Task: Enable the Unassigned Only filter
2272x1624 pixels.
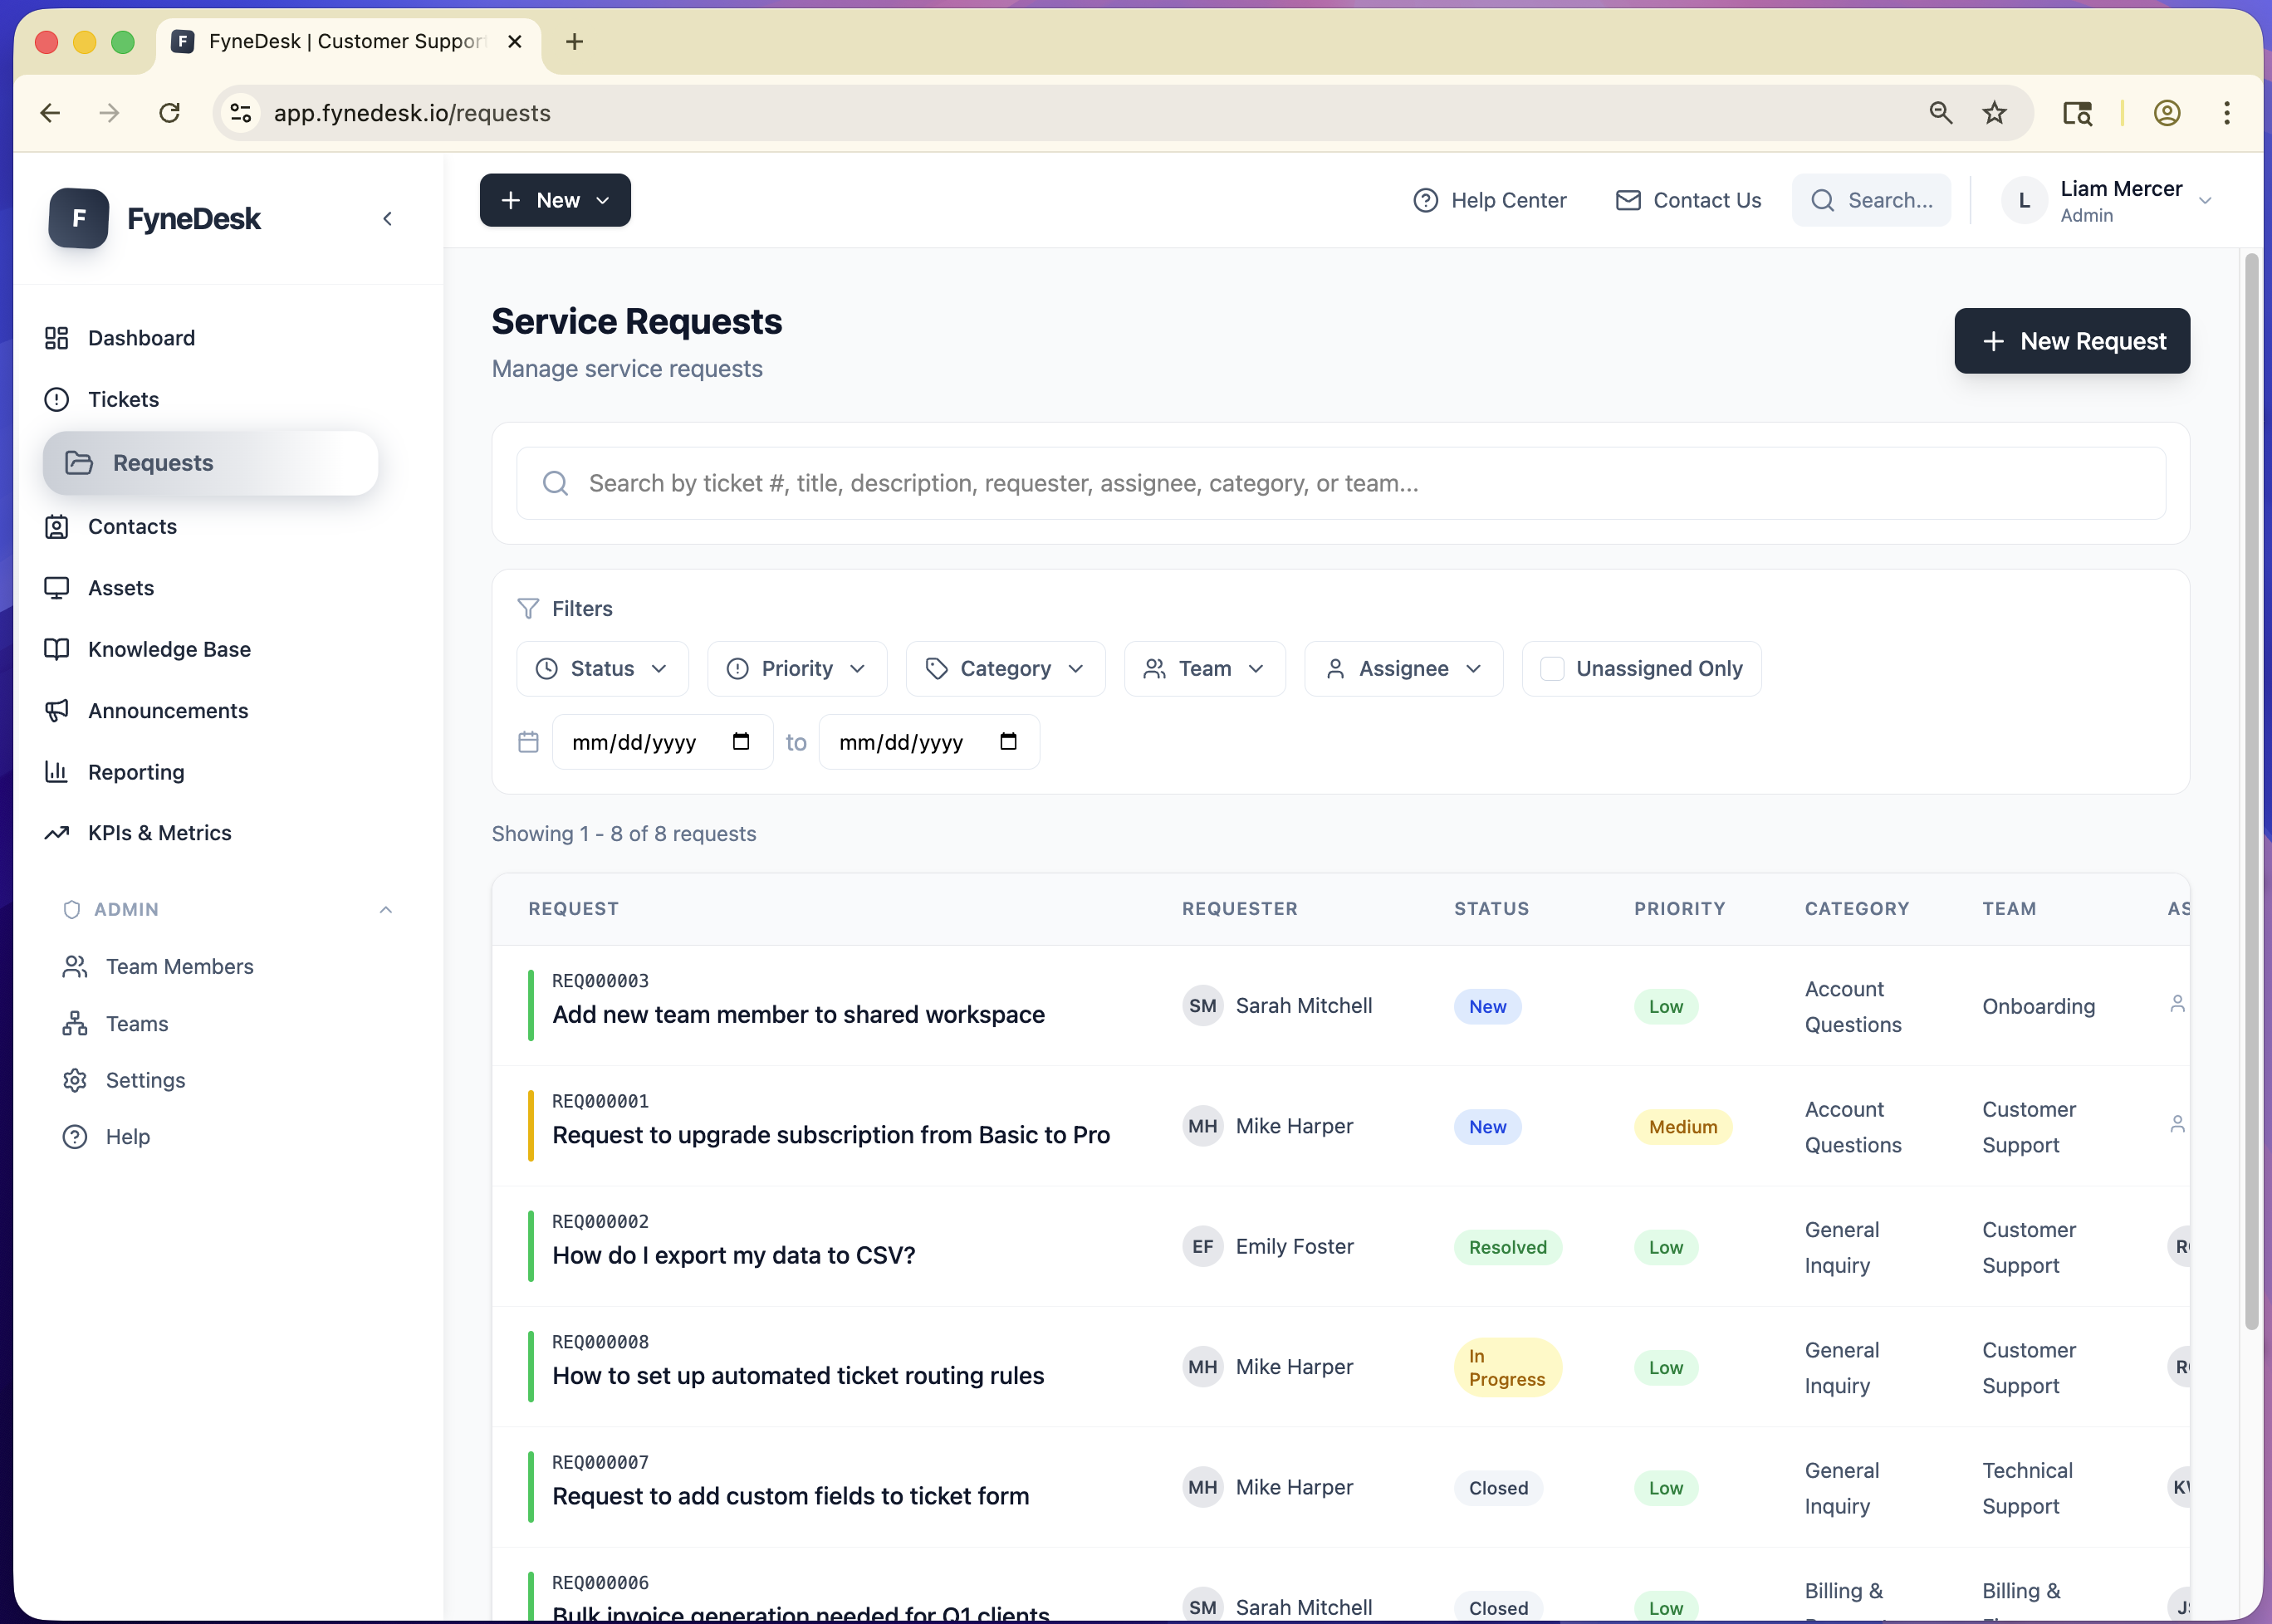Action: (x=1552, y=668)
